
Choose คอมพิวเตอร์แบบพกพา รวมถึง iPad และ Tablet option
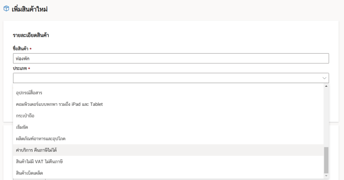pos(59,104)
